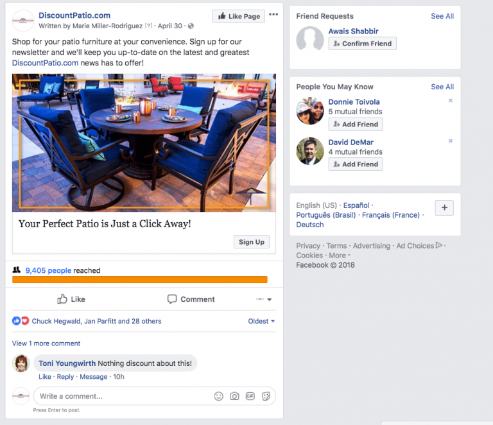Click the commenter page avatar beside comment box
The width and height of the screenshot is (493, 425).
pos(21,396)
